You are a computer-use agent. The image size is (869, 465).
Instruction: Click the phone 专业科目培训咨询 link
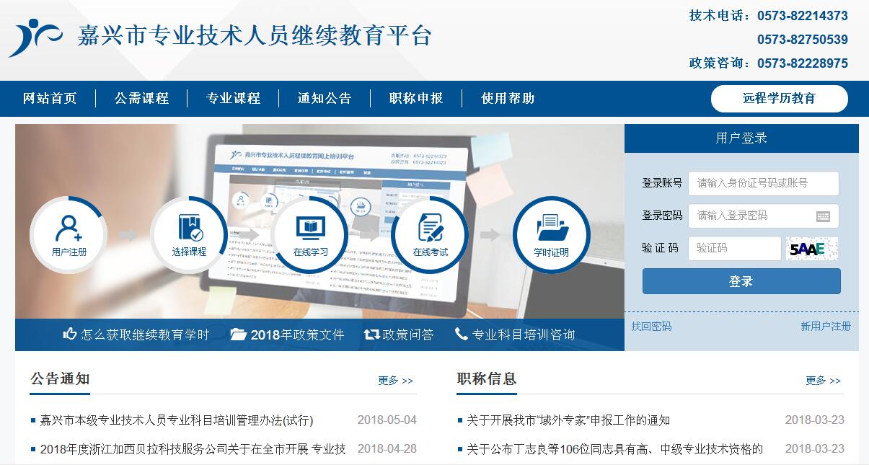click(x=515, y=335)
